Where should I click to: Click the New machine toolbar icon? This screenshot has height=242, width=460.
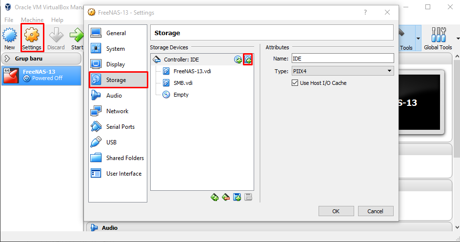pos(10,38)
